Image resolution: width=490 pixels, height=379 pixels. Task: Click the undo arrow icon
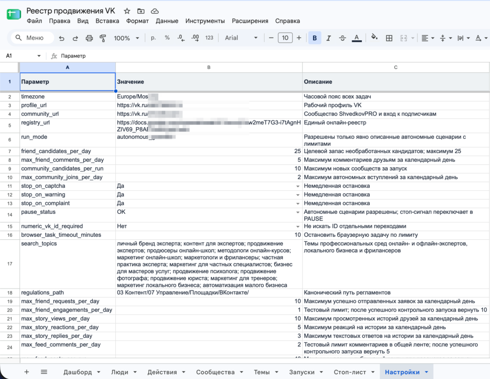point(62,38)
